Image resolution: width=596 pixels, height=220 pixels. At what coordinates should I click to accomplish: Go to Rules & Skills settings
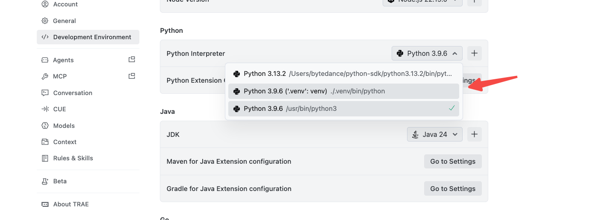point(73,158)
